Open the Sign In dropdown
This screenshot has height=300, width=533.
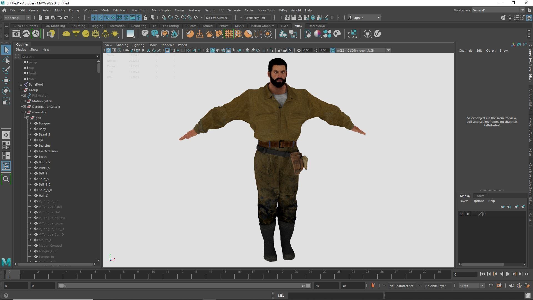click(x=364, y=18)
